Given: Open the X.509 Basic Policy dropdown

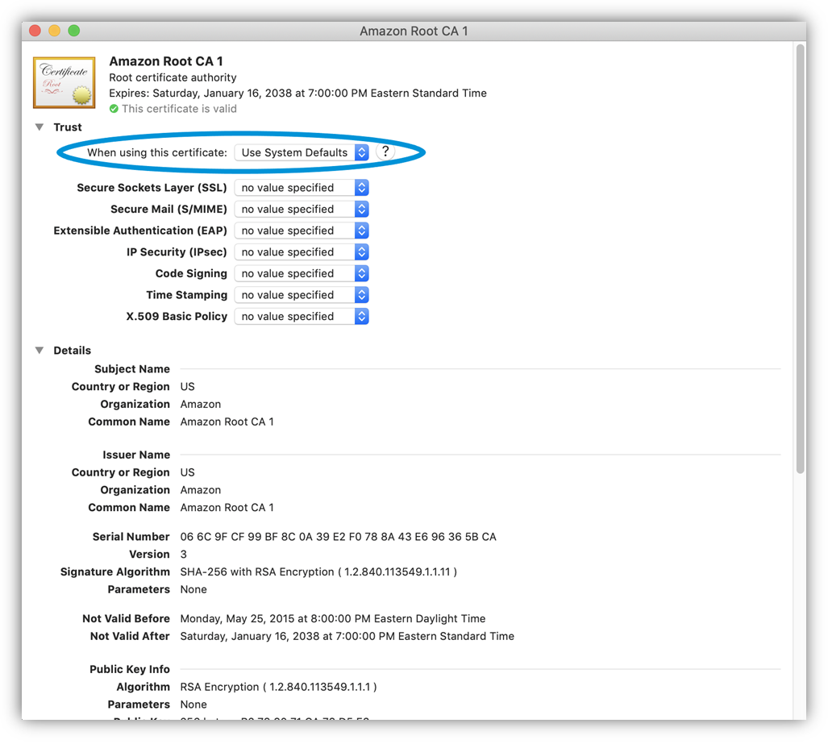Looking at the screenshot, I should coord(302,316).
